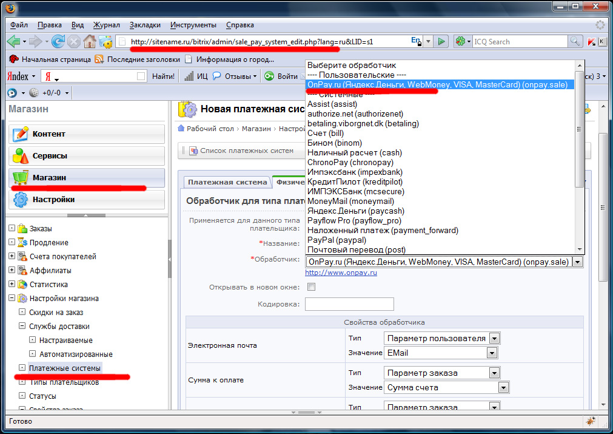Click the ICQ search magnifier icon
Screen dimensions: 613x434
point(575,42)
